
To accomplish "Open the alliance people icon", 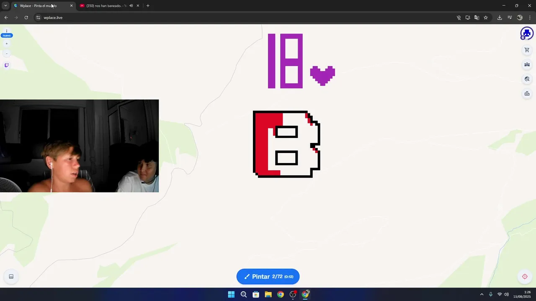I will tap(527, 64).
